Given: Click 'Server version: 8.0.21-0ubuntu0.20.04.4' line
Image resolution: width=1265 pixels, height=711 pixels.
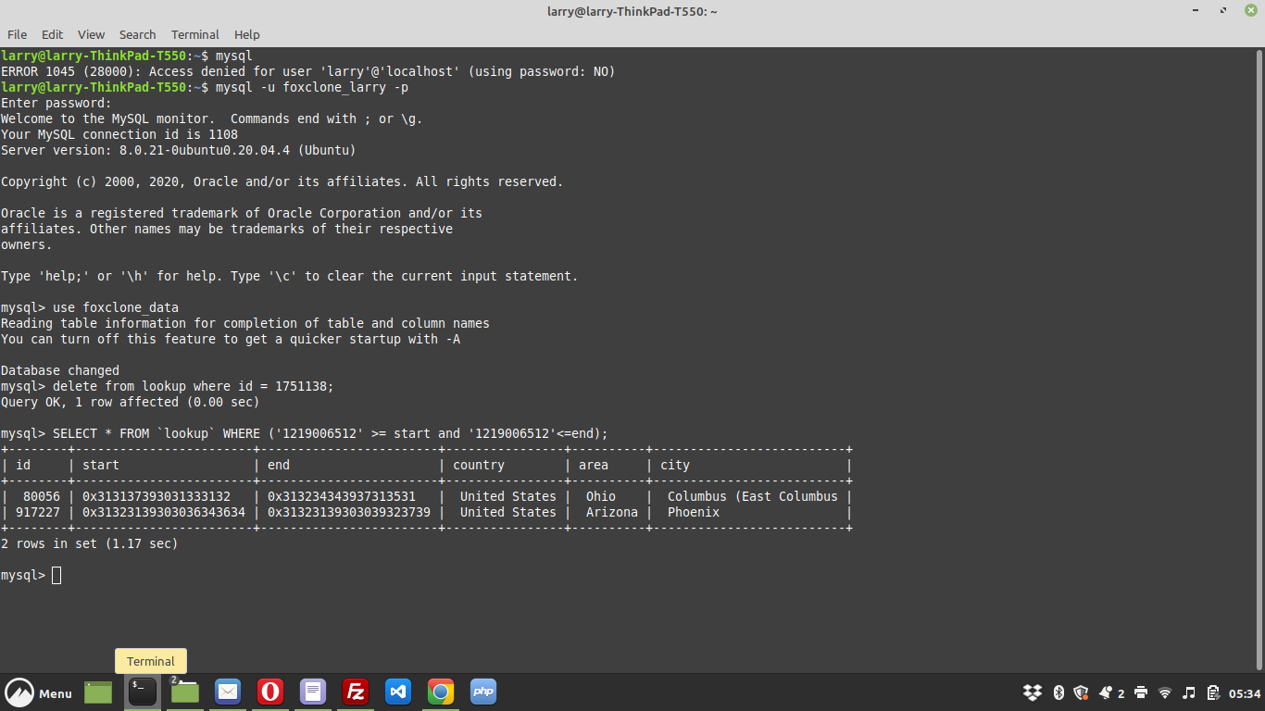Looking at the screenshot, I should [179, 150].
